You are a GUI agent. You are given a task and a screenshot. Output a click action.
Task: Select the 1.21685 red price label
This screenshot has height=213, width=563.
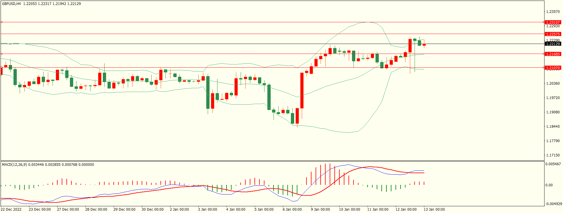pos(552,54)
